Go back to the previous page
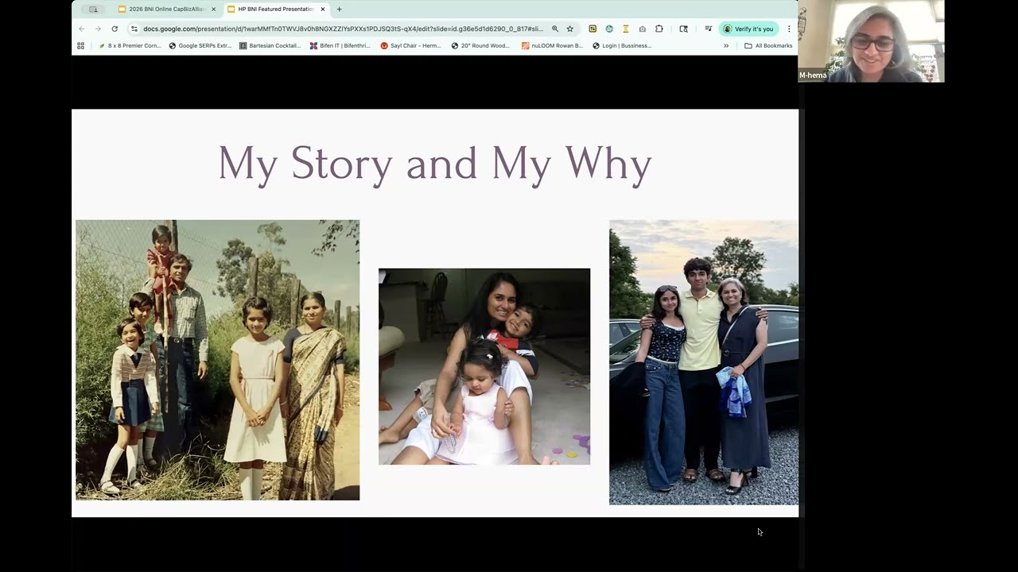Image resolution: width=1018 pixels, height=572 pixels. point(81,29)
